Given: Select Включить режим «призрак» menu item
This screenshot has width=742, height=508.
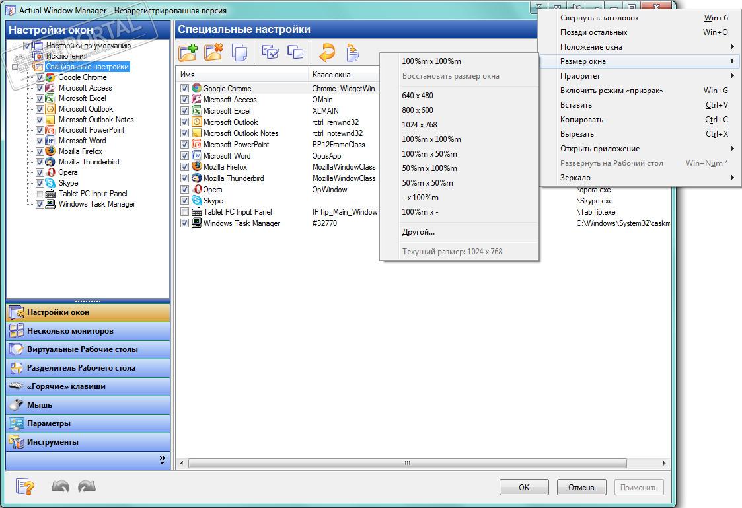Looking at the screenshot, I should (640, 91).
